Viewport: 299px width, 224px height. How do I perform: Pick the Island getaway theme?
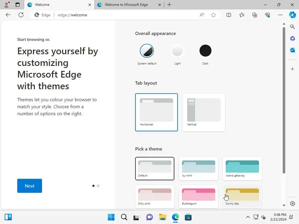tap(242, 169)
